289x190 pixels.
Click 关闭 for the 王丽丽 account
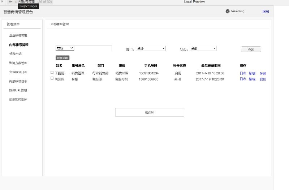(x=263, y=74)
